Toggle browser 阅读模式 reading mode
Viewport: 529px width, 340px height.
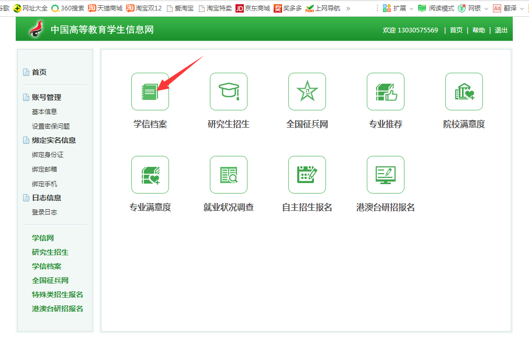click(x=436, y=8)
